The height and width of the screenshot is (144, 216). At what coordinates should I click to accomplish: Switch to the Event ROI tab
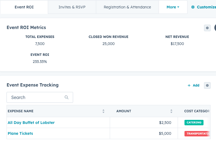tap(24, 7)
